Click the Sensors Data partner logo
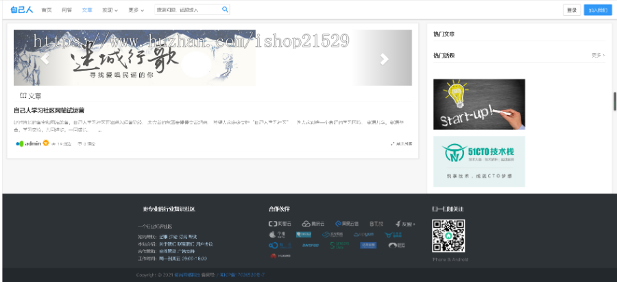 coord(339,246)
